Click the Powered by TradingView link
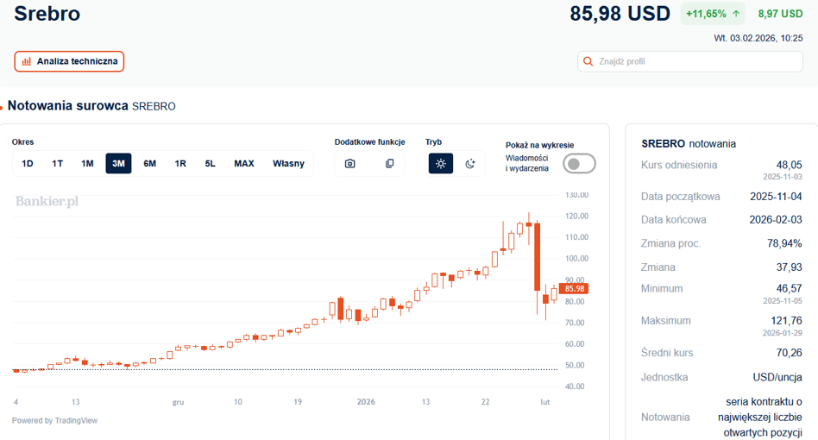Viewport: 818px width, 440px height. [x=54, y=421]
